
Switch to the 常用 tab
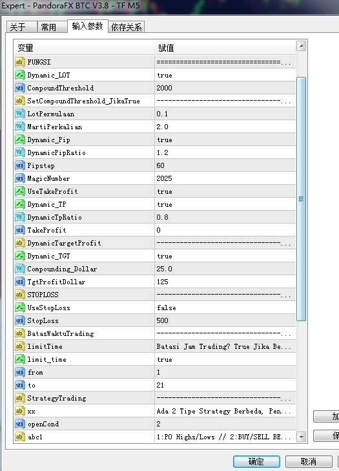click(x=52, y=27)
